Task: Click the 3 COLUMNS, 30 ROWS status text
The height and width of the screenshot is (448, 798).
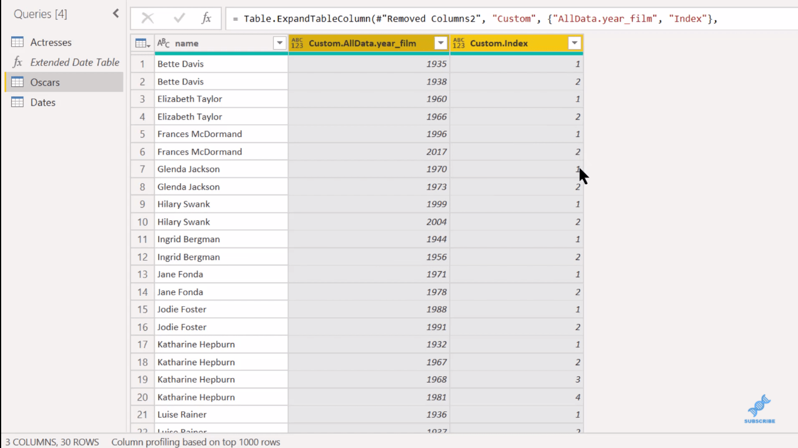Action: click(x=52, y=442)
